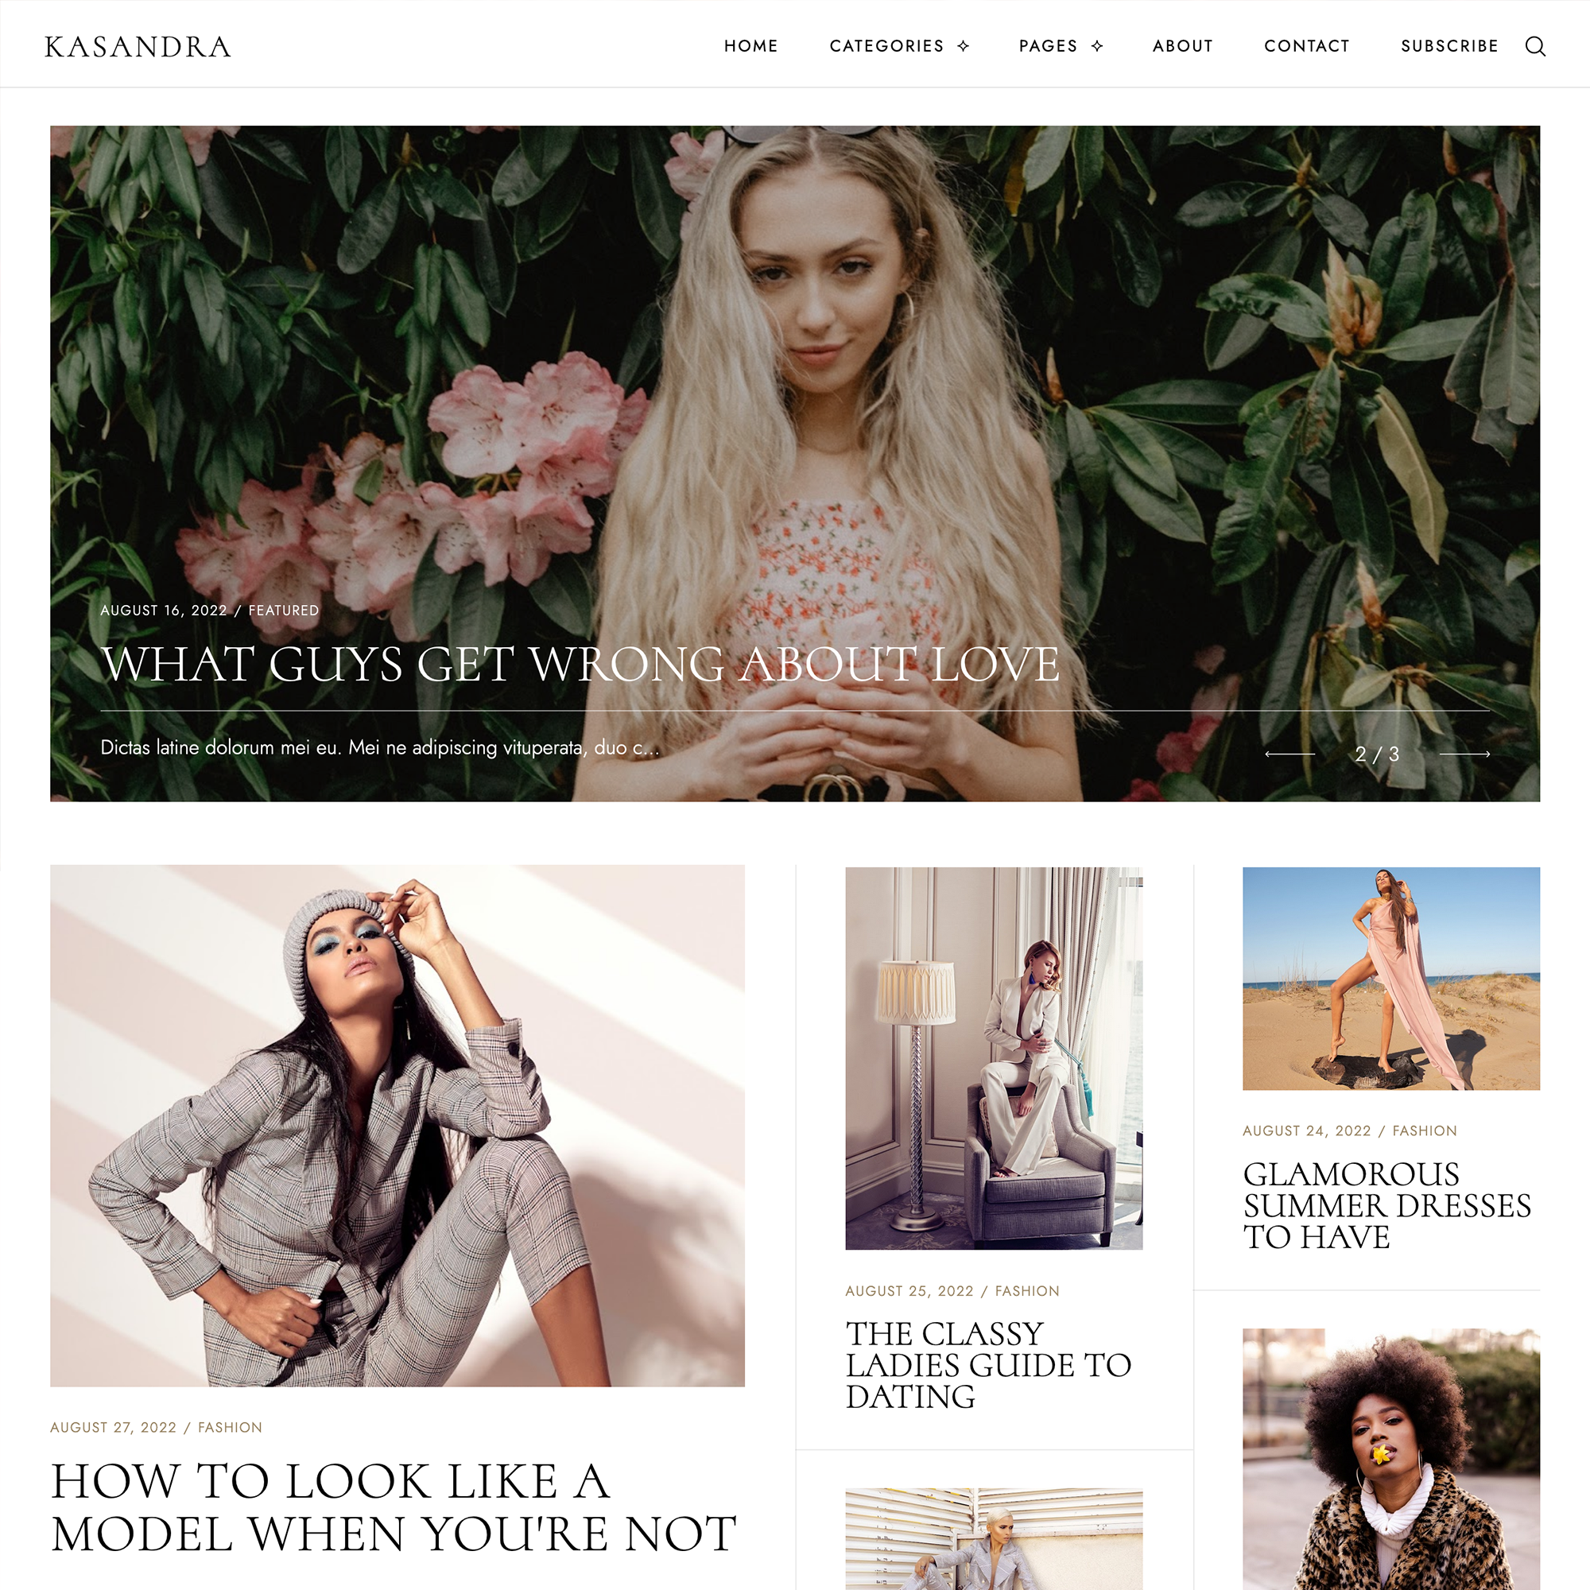Open the woman in plaid suit thumbnail
1590x1590 pixels.
coord(397,1125)
